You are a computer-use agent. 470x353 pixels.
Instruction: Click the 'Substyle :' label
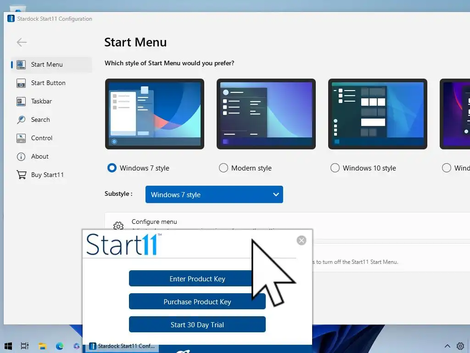(x=118, y=194)
